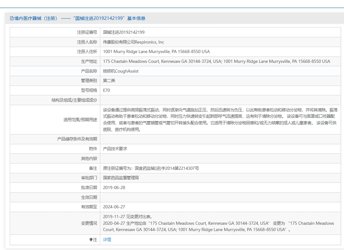Screen dimensions: 344x250
Task: Click the intended use paragraph starting 该设备通过
Action: (x=220, y=120)
